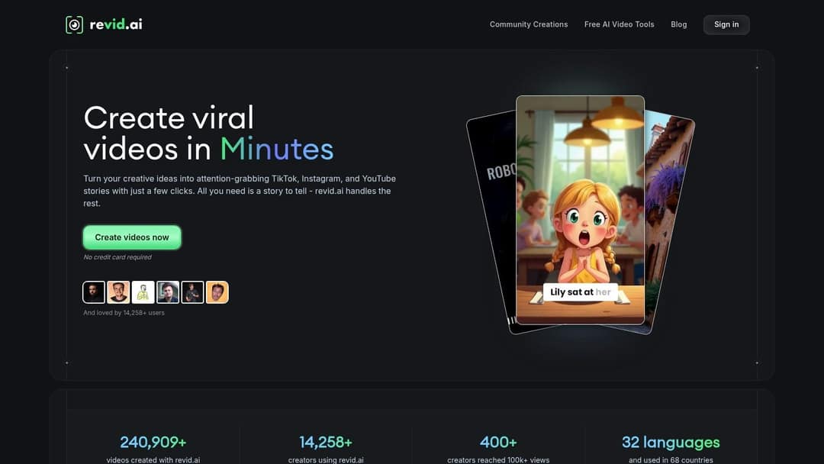Select the bearded man avatar on black background
The width and height of the screenshot is (824, 464).
tap(94, 292)
